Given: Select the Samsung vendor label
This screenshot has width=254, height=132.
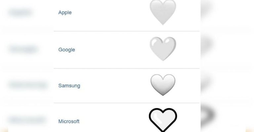Looking at the screenshot, I should pyautogui.click(x=69, y=86).
